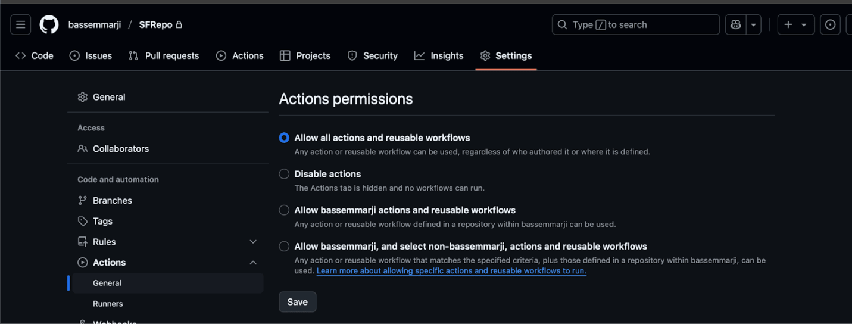This screenshot has width=852, height=324.
Task: Select Allow all actions and reusable workflows
Action: coord(284,138)
